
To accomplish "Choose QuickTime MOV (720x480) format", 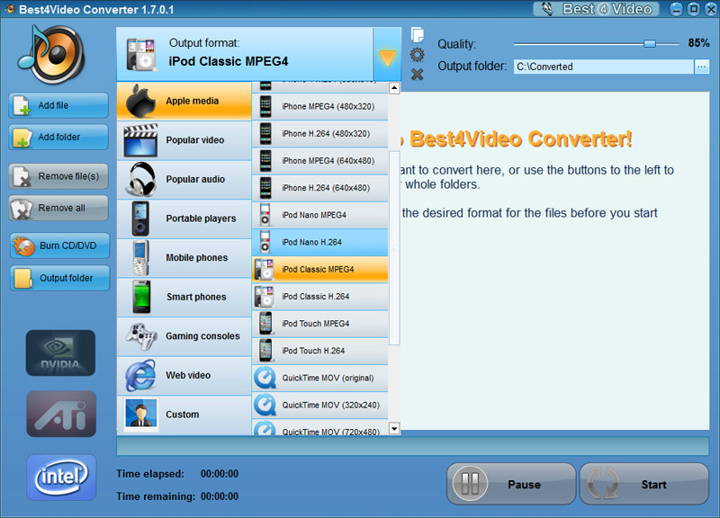I will [x=320, y=427].
